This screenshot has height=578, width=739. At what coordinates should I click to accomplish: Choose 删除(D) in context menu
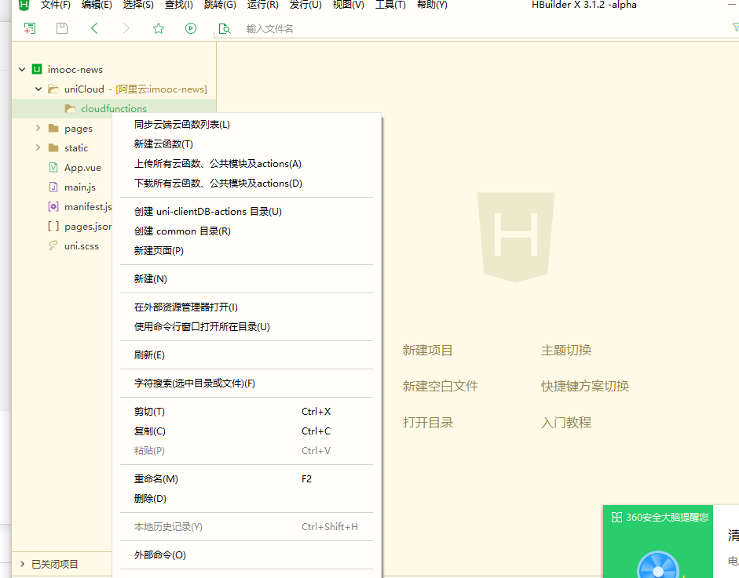pos(247,499)
